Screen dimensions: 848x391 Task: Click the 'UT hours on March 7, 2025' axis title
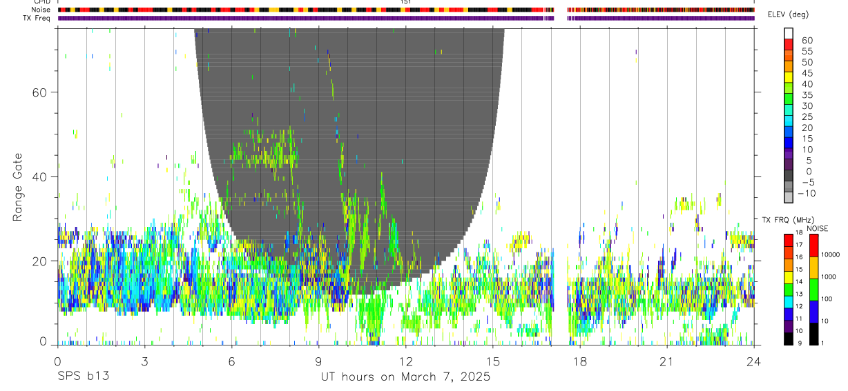pos(405,377)
